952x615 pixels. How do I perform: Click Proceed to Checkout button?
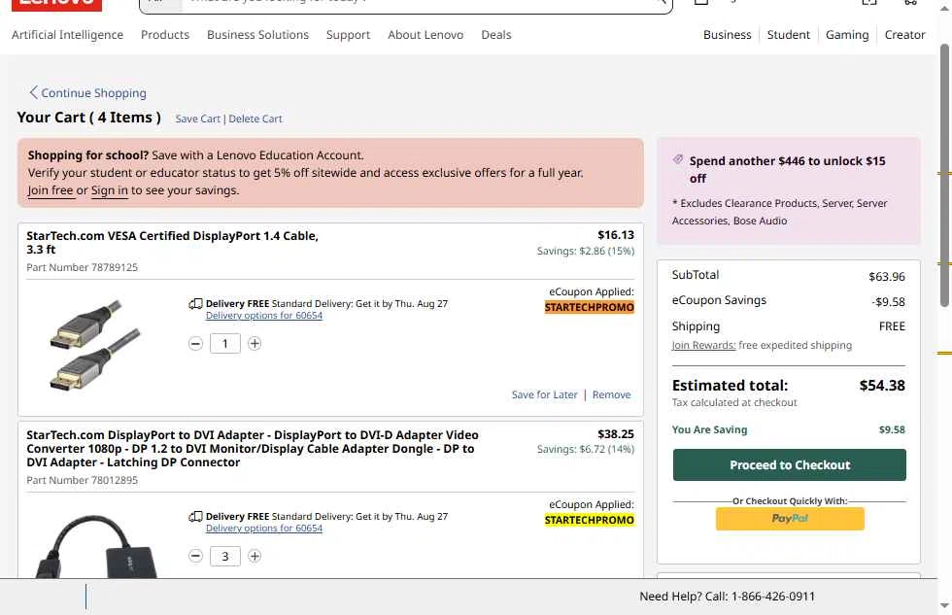pyautogui.click(x=789, y=465)
